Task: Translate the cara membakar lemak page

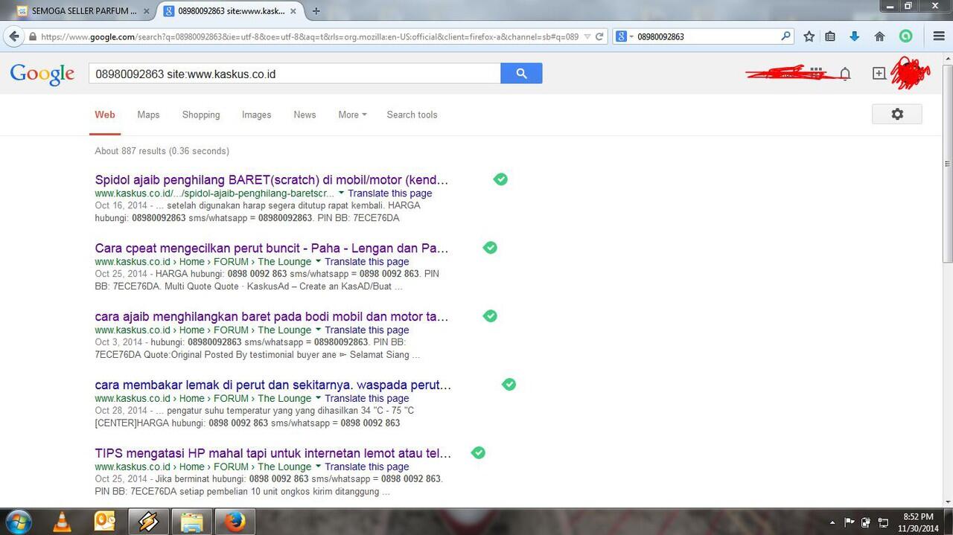Action: 366,399
